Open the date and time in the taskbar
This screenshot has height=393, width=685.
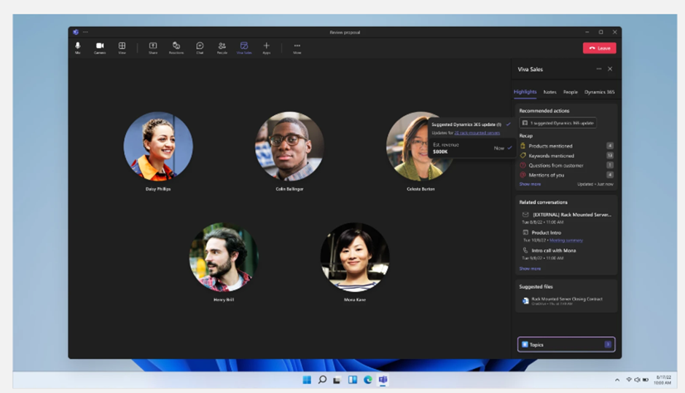coord(662,380)
